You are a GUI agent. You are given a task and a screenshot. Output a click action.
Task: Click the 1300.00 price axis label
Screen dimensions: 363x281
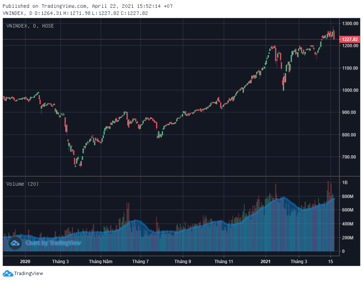pos(350,23)
